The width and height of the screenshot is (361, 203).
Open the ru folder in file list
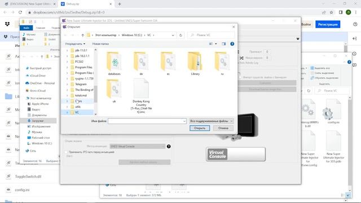(222, 63)
